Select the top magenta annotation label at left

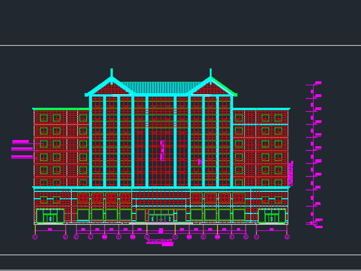pos(21,142)
